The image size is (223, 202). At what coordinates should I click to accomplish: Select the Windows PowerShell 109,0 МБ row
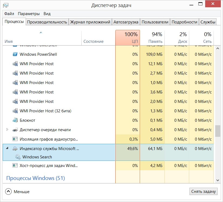click(x=108, y=54)
